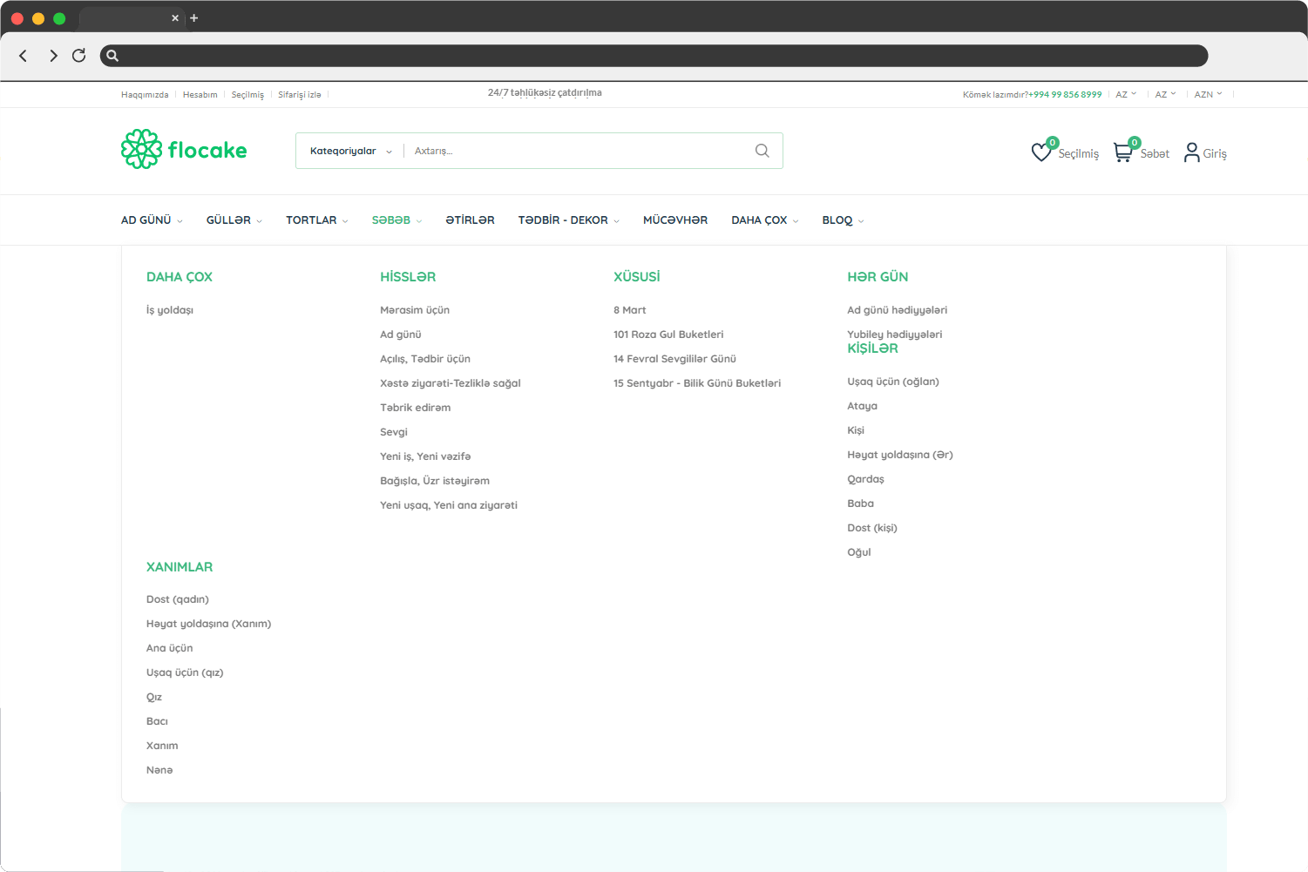
Task: Open the Giriş user account icon
Action: (1191, 152)
